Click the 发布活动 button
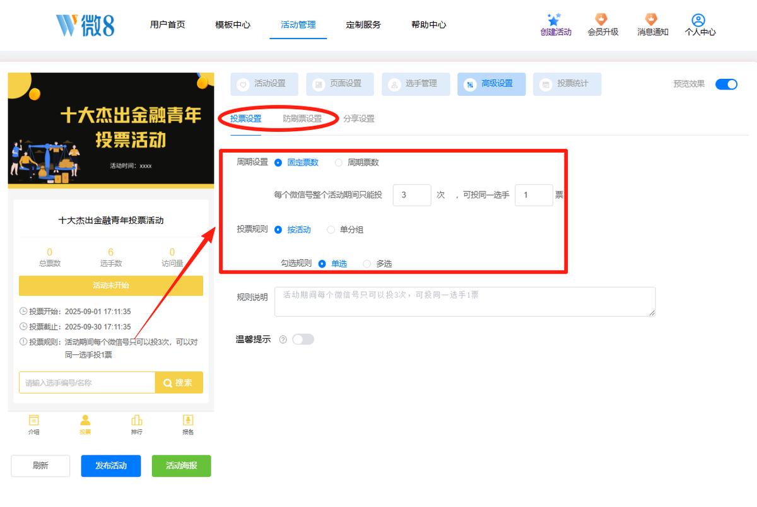 pos(111,466)
